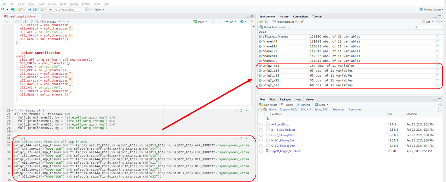
Task: Switch to the History tab
Action: (284, 16)
